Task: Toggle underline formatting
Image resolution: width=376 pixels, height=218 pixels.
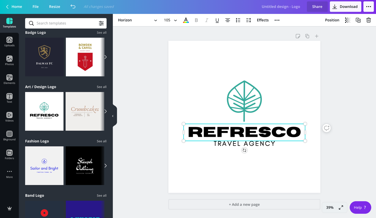Action: click(217, 20)
